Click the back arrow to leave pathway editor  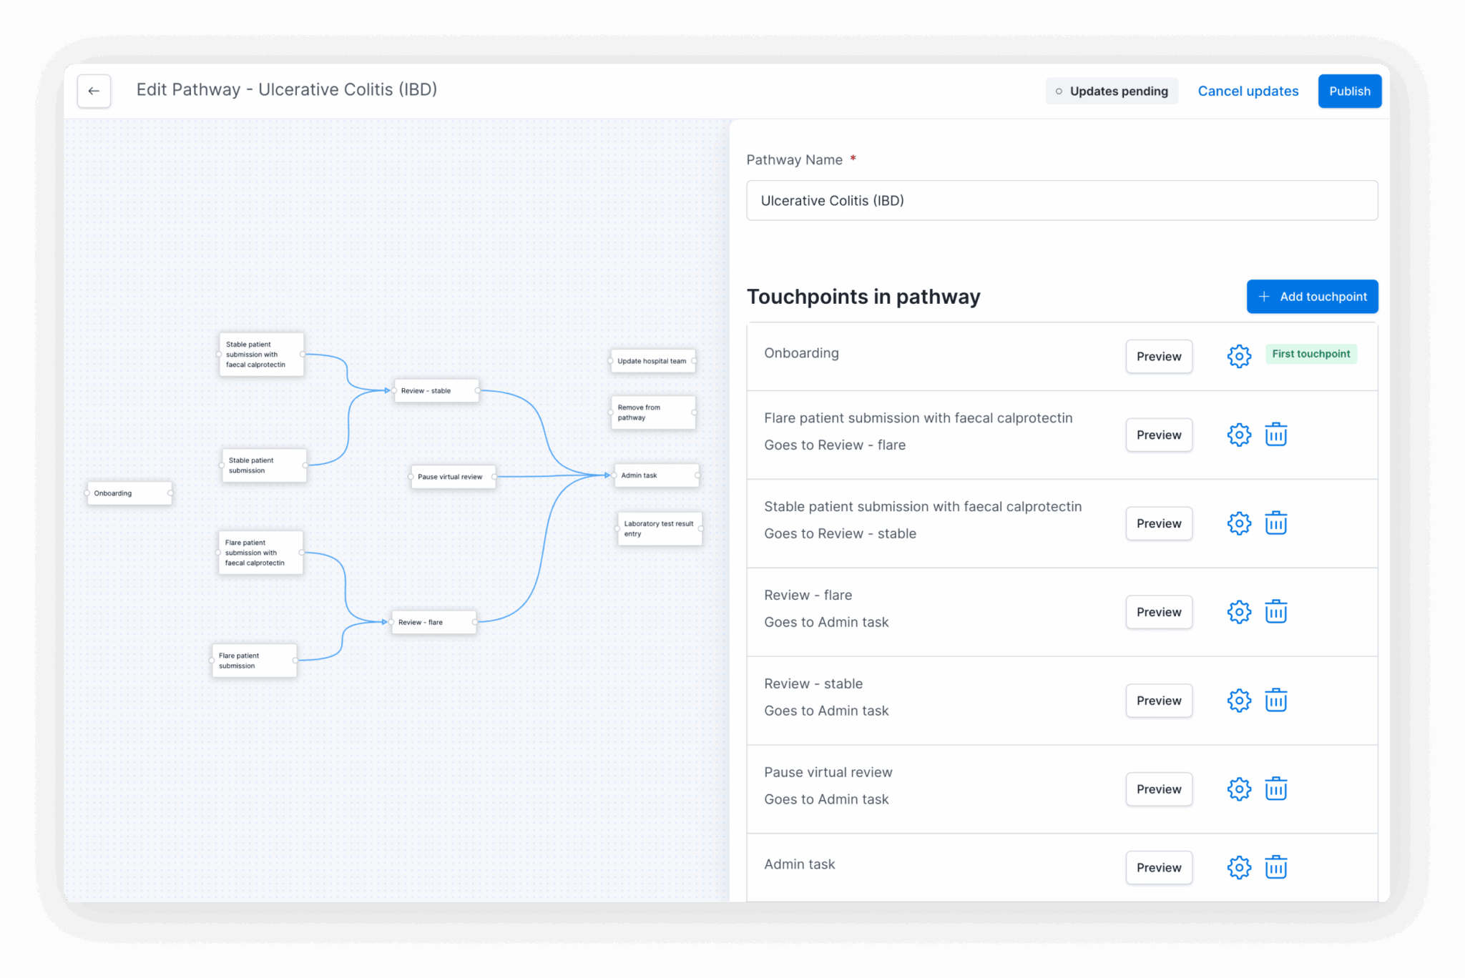[94, 91]
